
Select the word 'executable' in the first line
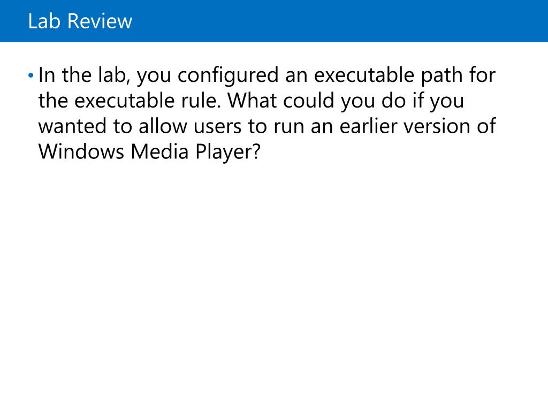pos(364,75)
